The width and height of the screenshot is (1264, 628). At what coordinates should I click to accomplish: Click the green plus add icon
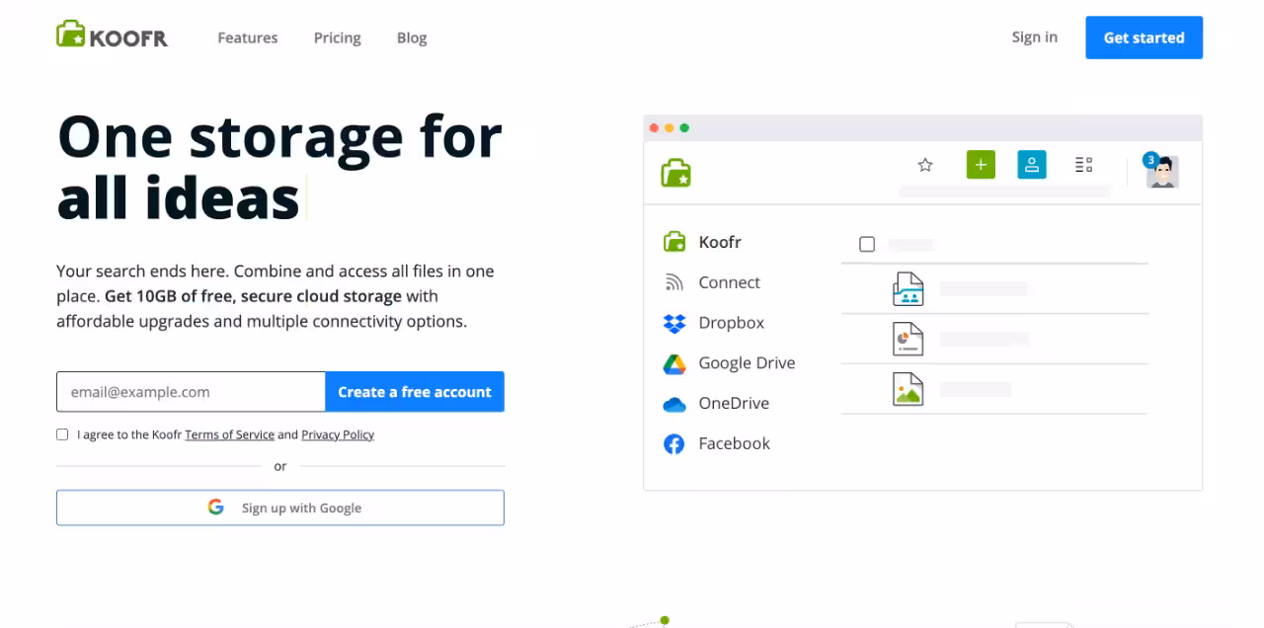pos(981,165)
